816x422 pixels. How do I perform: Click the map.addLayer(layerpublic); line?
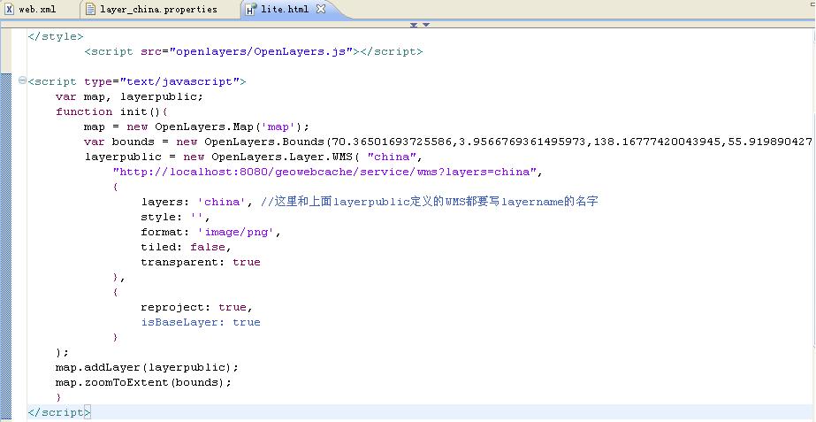pyautogui.click(x=147, y=367)
